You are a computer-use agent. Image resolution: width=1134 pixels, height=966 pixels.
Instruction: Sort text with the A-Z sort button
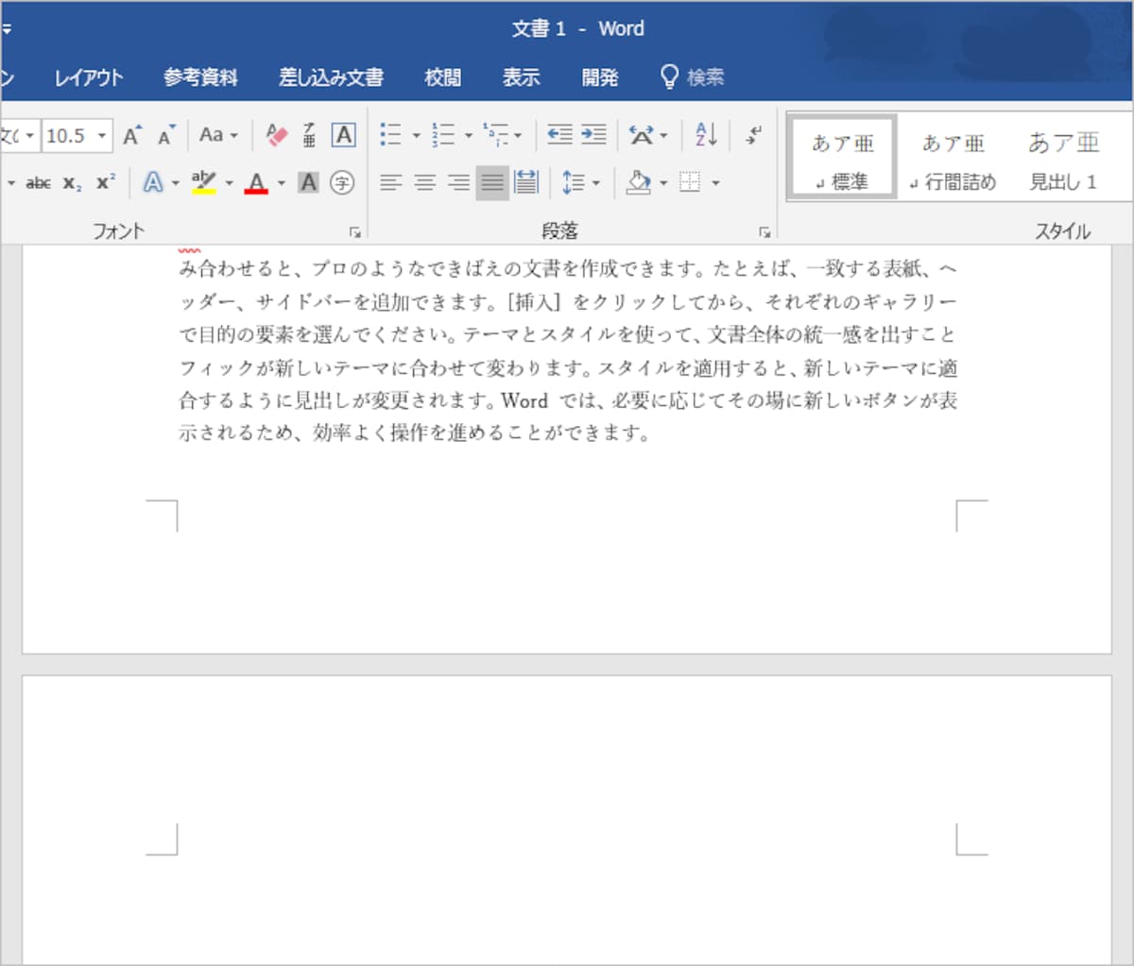click(706, 135)
